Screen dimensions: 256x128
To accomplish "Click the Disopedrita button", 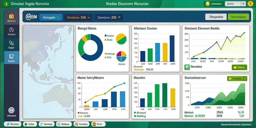I will click(x=216, y=17).
